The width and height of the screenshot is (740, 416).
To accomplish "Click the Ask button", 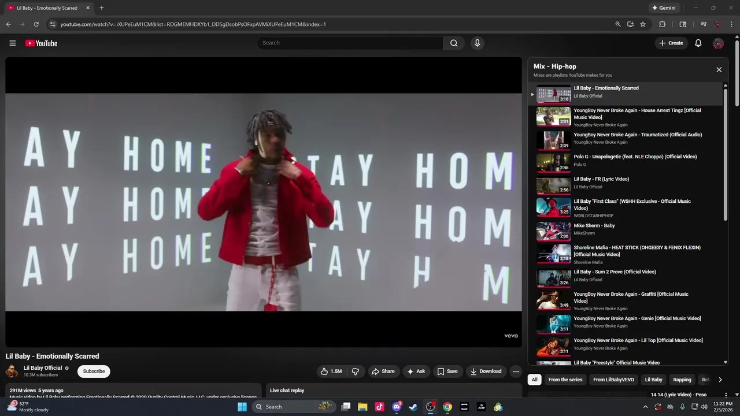I will [416, 372].
